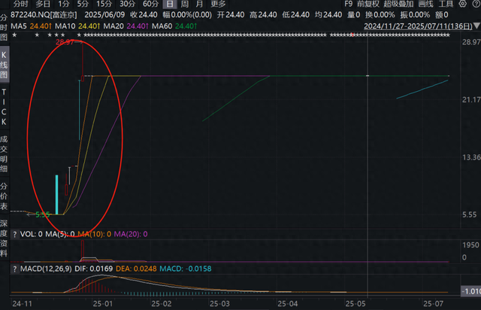
Task: Toggle 前复权 price adjustment
Action: point(368,4)
